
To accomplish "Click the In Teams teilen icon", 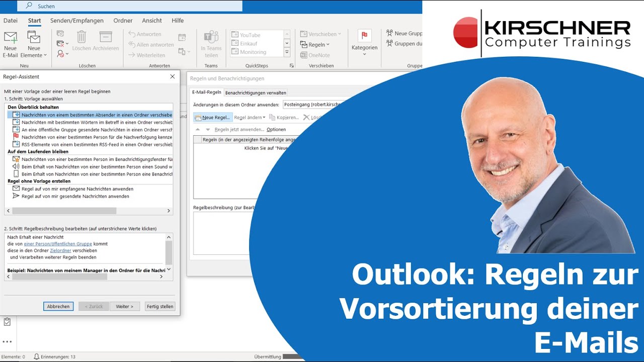I will coord(211,45).
